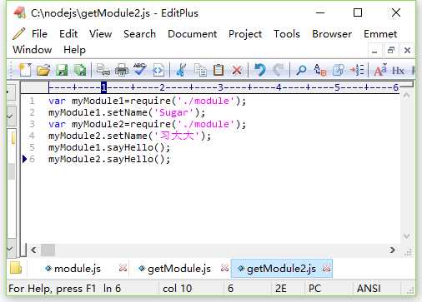Click the Find in Files icon
Viewport: 422px width, 302px height.
click(x=339, y=70)
